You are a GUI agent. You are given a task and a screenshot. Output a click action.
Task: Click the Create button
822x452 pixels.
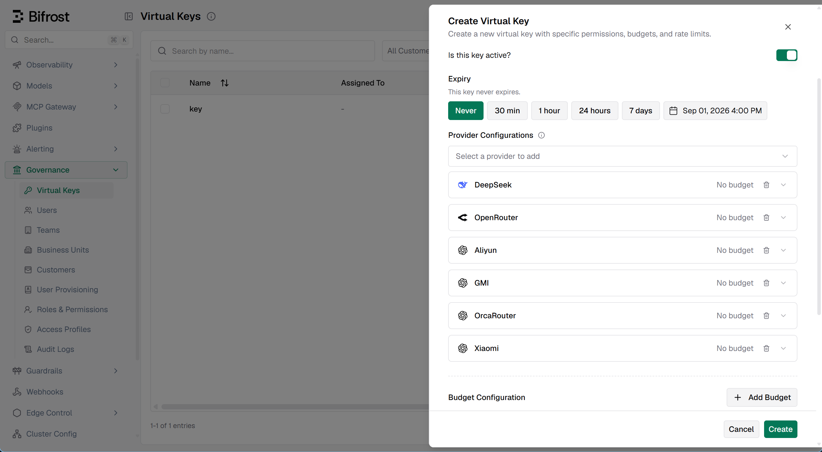(x=780, y=430)
